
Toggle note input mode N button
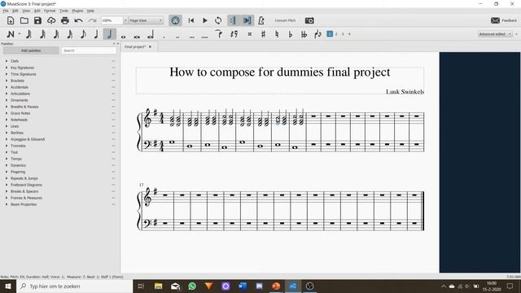click(x=11, y=34)
